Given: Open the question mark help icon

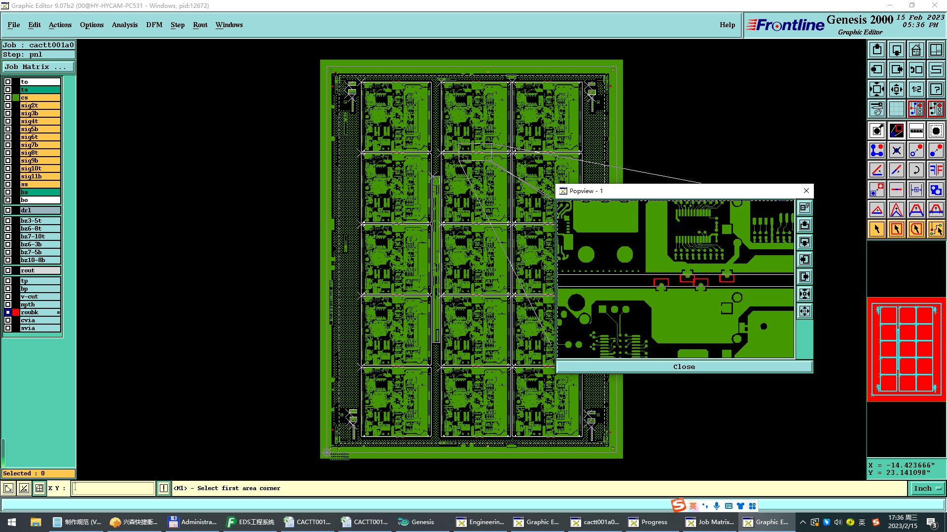Looking at the screenshot, I should (936, 89).
